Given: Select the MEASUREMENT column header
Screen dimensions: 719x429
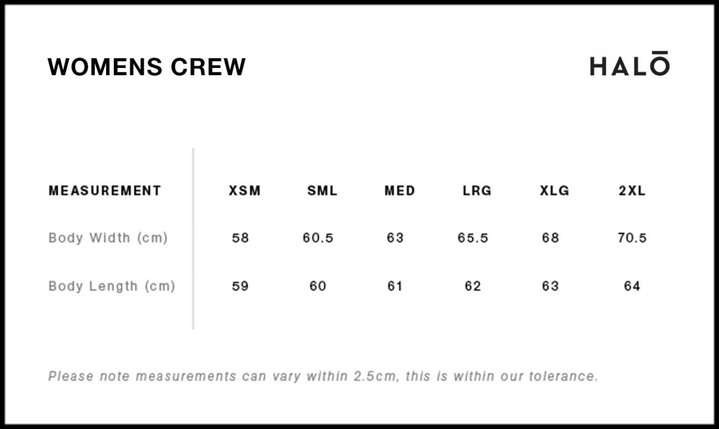Looking at the screenshot, I should pos(105,191).
